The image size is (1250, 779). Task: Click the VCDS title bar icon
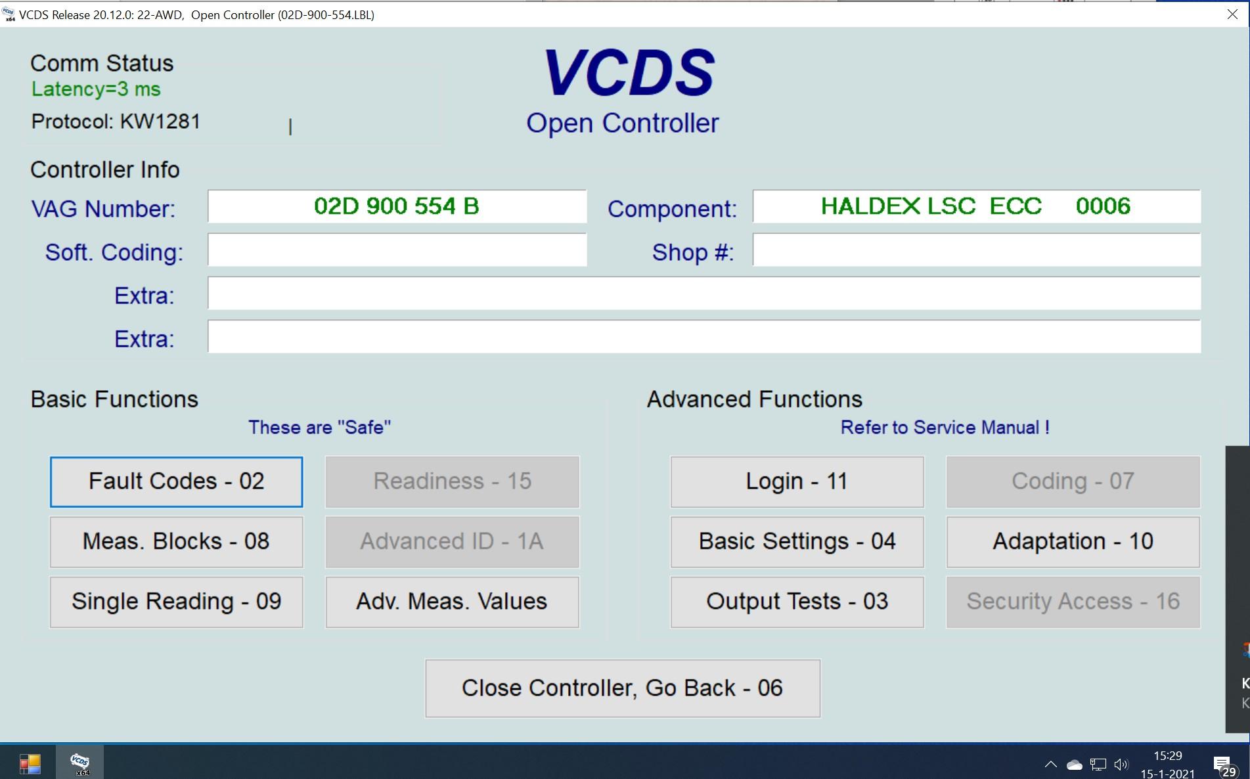(x=9, y=14)
